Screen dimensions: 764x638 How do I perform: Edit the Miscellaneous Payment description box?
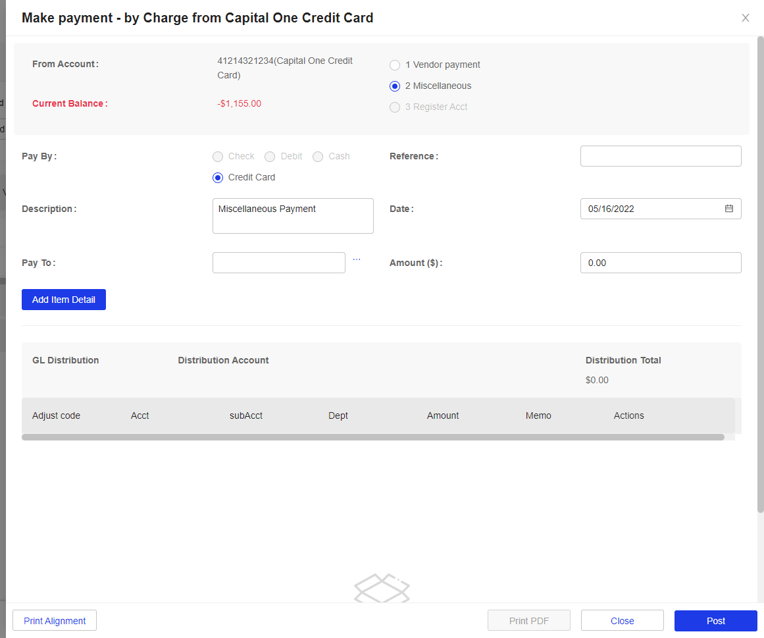point(293,216)
